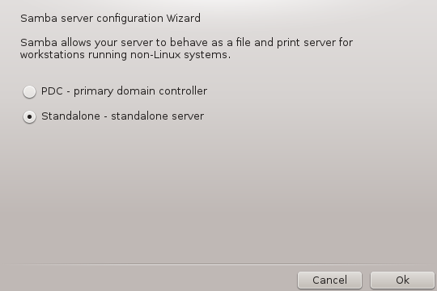This screenshot has height=291, width=437.
Task: Choose the empty radio circle beside PDC
Action: (x=29, y=91)
